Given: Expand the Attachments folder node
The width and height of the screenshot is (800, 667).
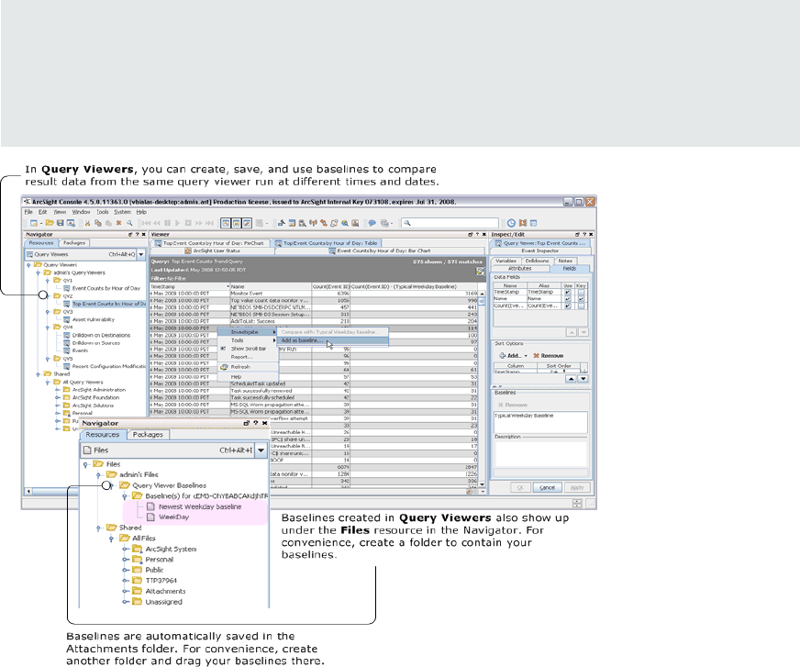Looking at the screenshot, I should [x=125, y=591].
